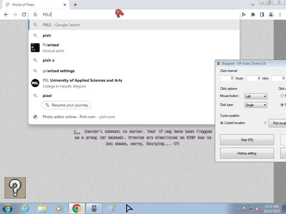The image size is (286, 214).
Task: Click the muted volume tray icon
Action: 258,209
